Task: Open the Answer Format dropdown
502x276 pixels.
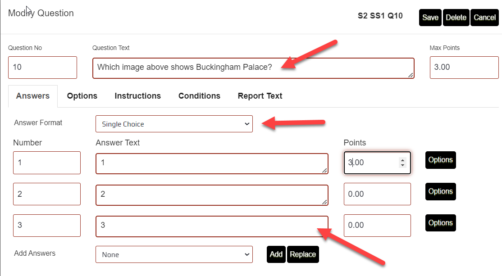Action: click(174, 124)
